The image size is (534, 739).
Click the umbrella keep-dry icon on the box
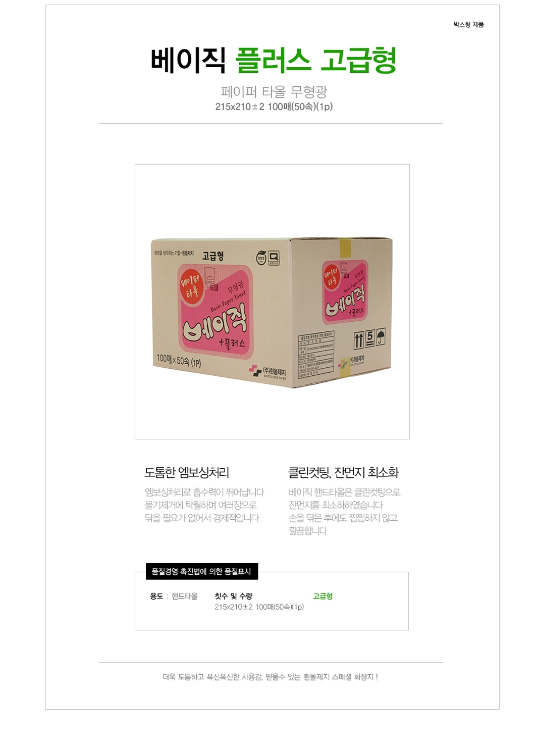click(x=381, y=337)
